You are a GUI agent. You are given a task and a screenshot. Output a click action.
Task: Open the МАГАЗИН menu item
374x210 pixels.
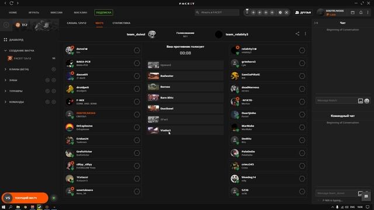[x=81, y=12]
